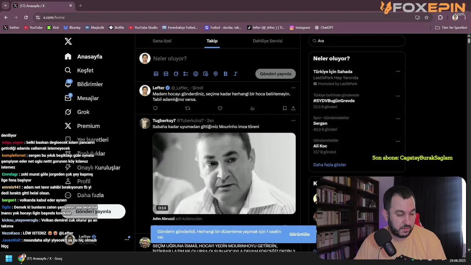The width and height of the screenshot is (471, 265).
Task: Add image media to post composer
Action: (x=156, y=74)
